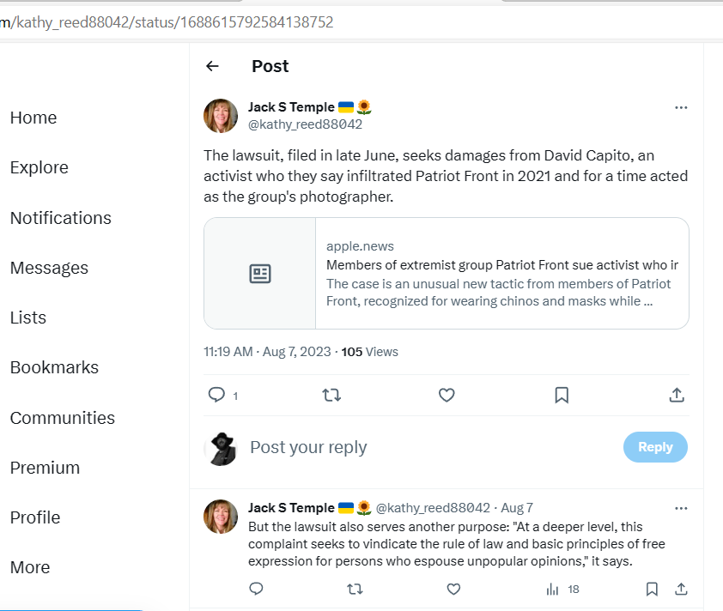Open the main post's three-dot menu
Image resolution: width=723 pixels, height=611 pixels.
click(x=681, y=107)
